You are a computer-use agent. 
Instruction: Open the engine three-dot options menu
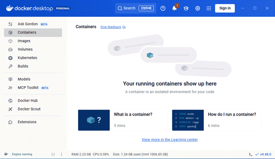[x=62, y=154]
